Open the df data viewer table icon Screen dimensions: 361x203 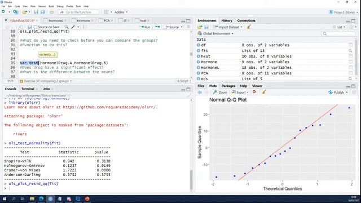click(x=350, y=45)
